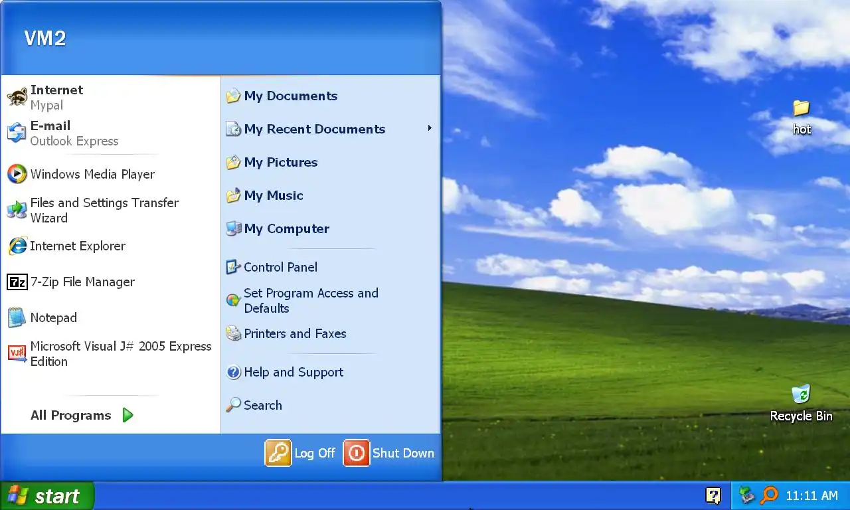This screenshot has height=510, width=850.
Task: Open 7-Zip File Manager
Action: (110, 282)
